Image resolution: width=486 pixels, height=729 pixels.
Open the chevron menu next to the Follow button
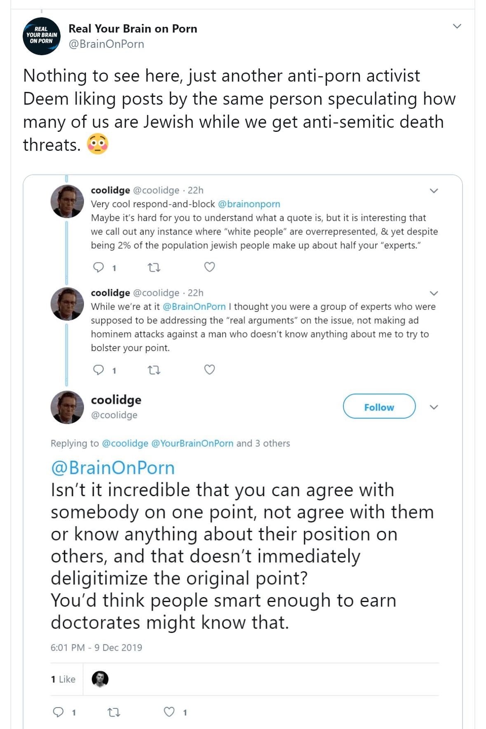point(434,407)
